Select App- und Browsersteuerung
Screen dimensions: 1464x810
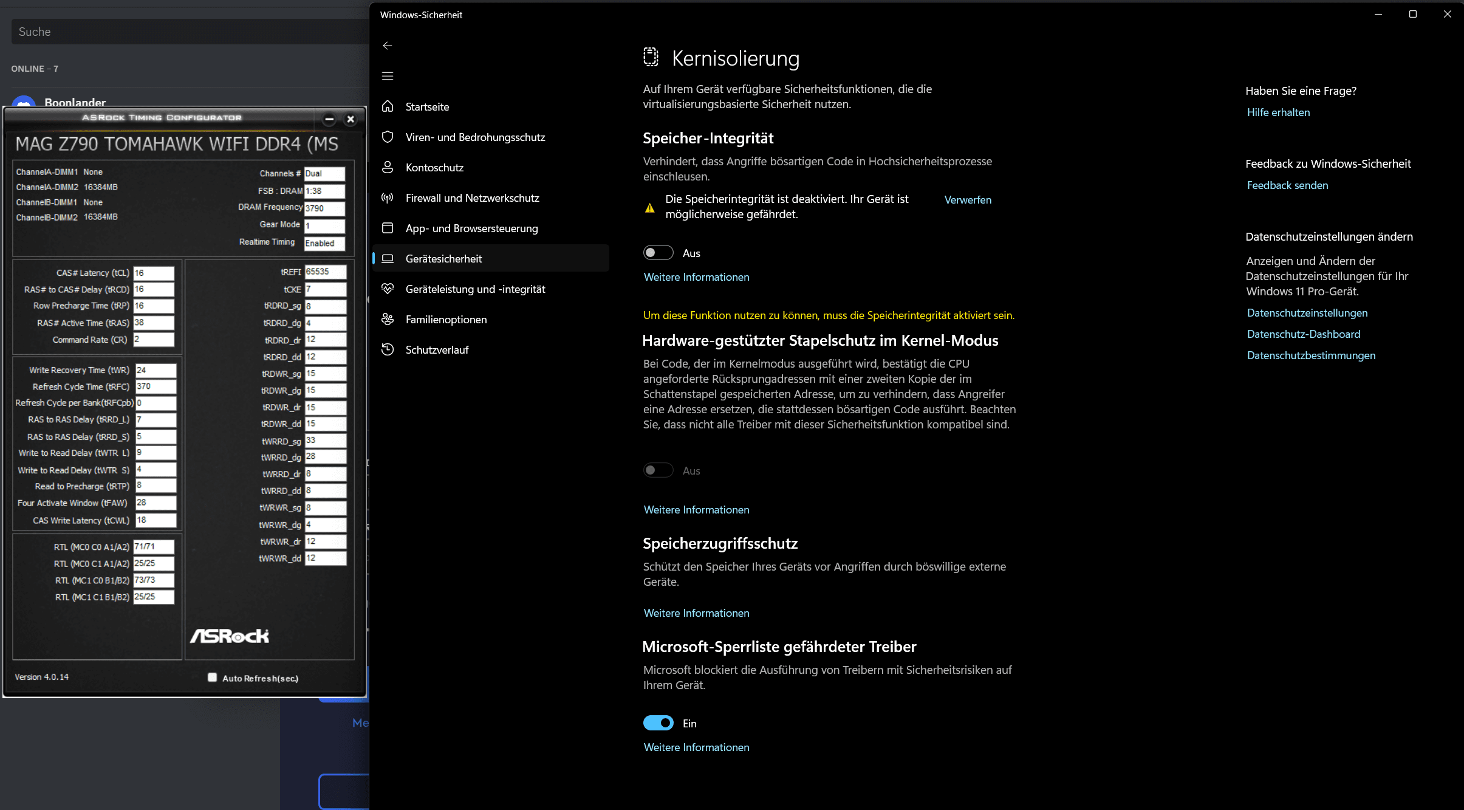click(x=491, y=228)
